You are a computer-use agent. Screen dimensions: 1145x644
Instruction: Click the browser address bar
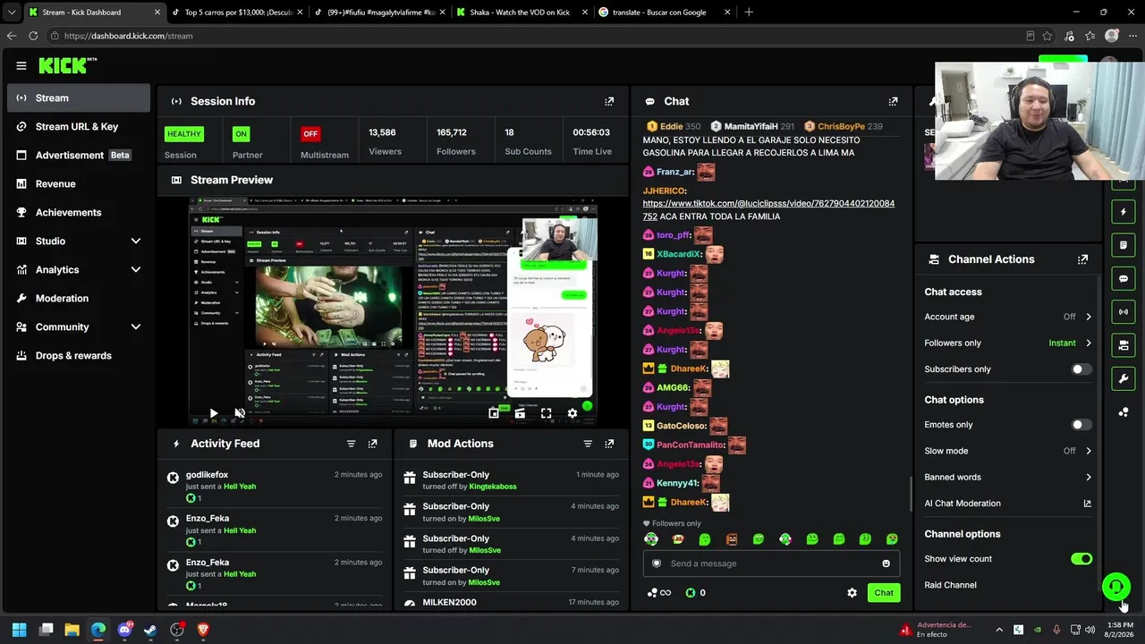pos(537,36)
